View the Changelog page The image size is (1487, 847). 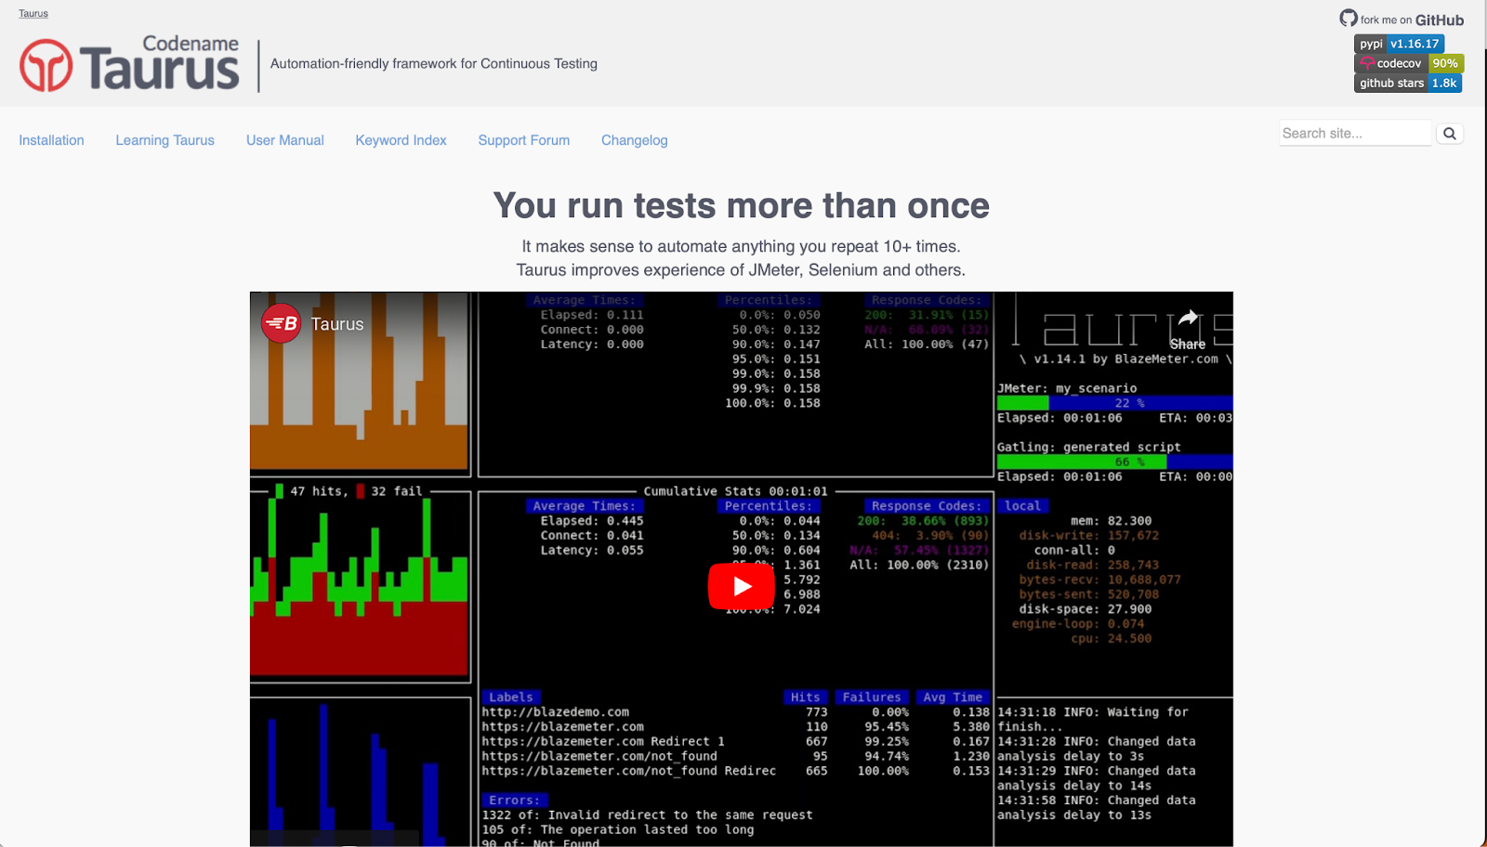tap(634, 140)
